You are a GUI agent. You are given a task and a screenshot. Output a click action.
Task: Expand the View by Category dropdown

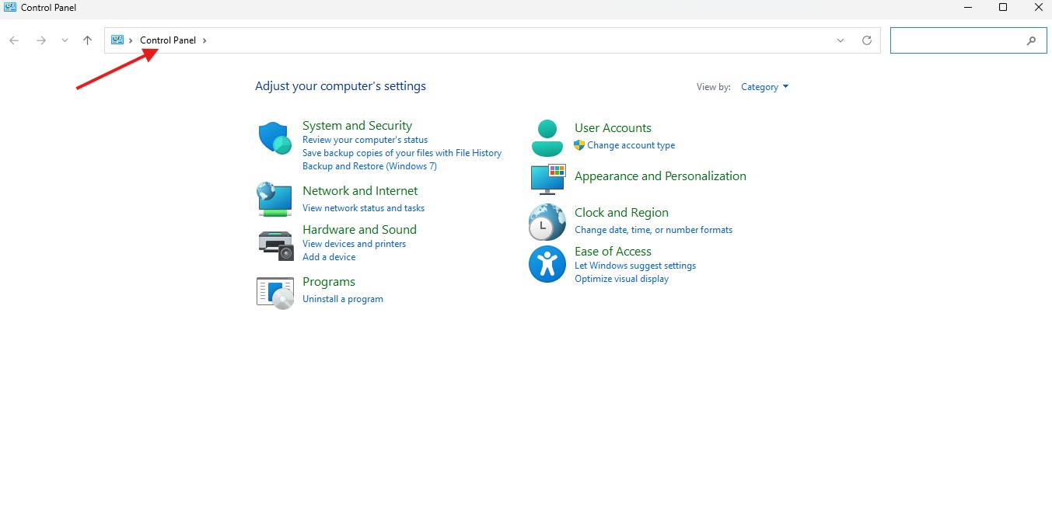point(764,87)
